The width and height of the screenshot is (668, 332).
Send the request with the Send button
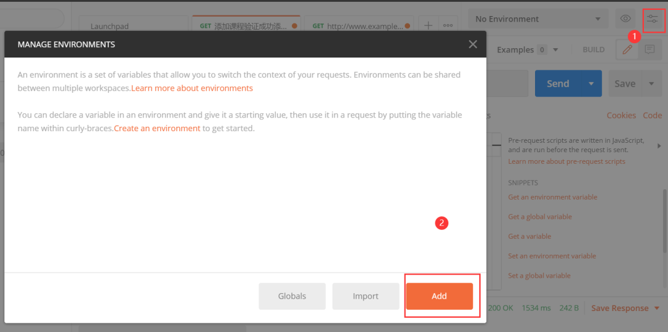point(558,83)
